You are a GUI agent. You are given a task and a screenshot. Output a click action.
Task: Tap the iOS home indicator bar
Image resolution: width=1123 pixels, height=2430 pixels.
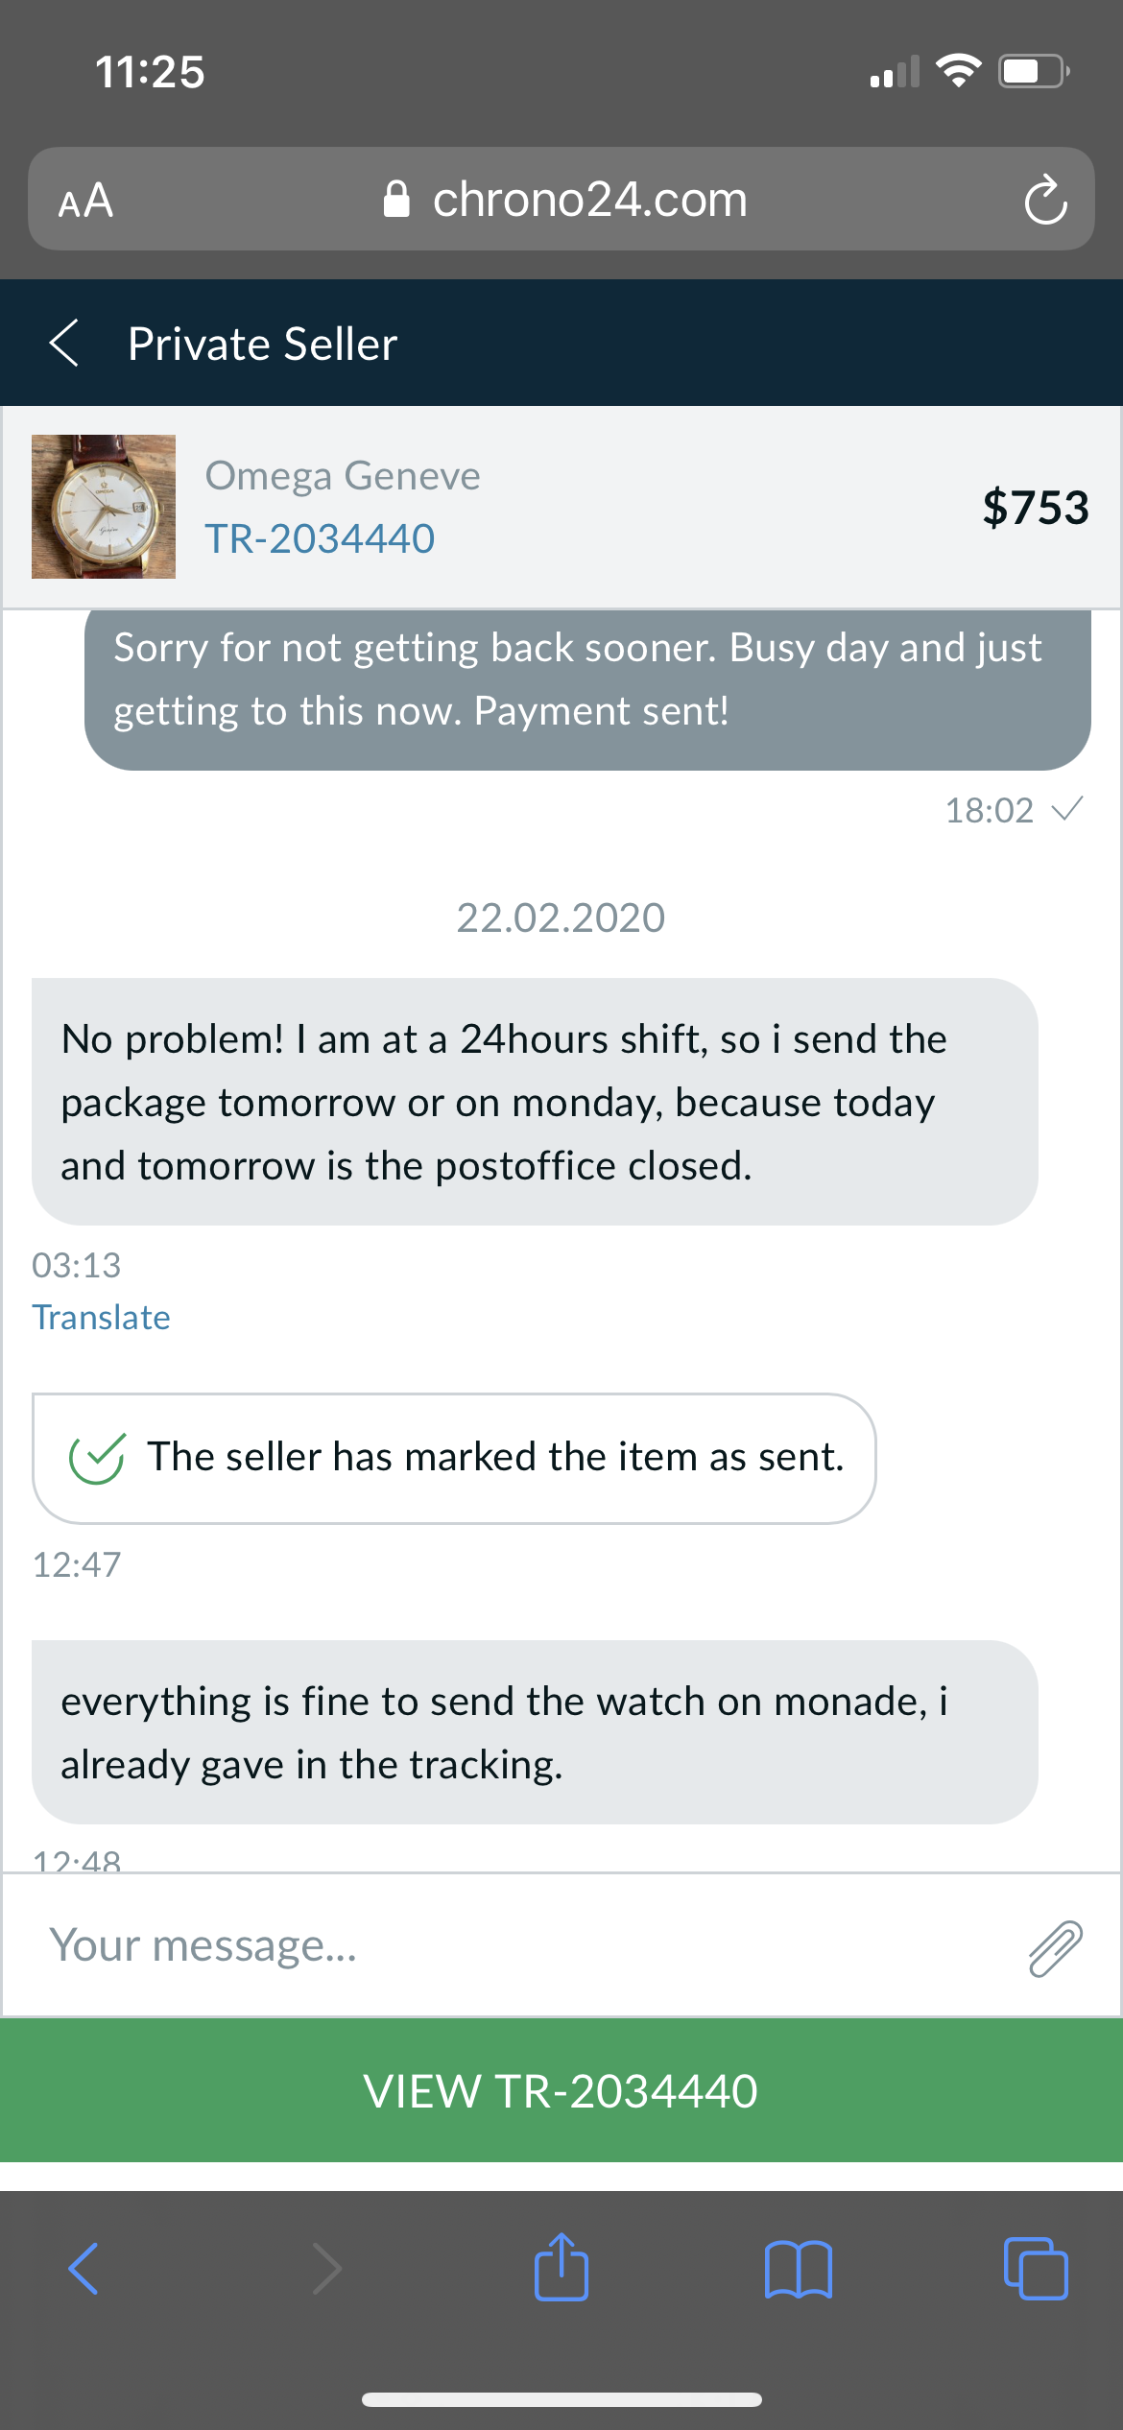coord(561,2399)
